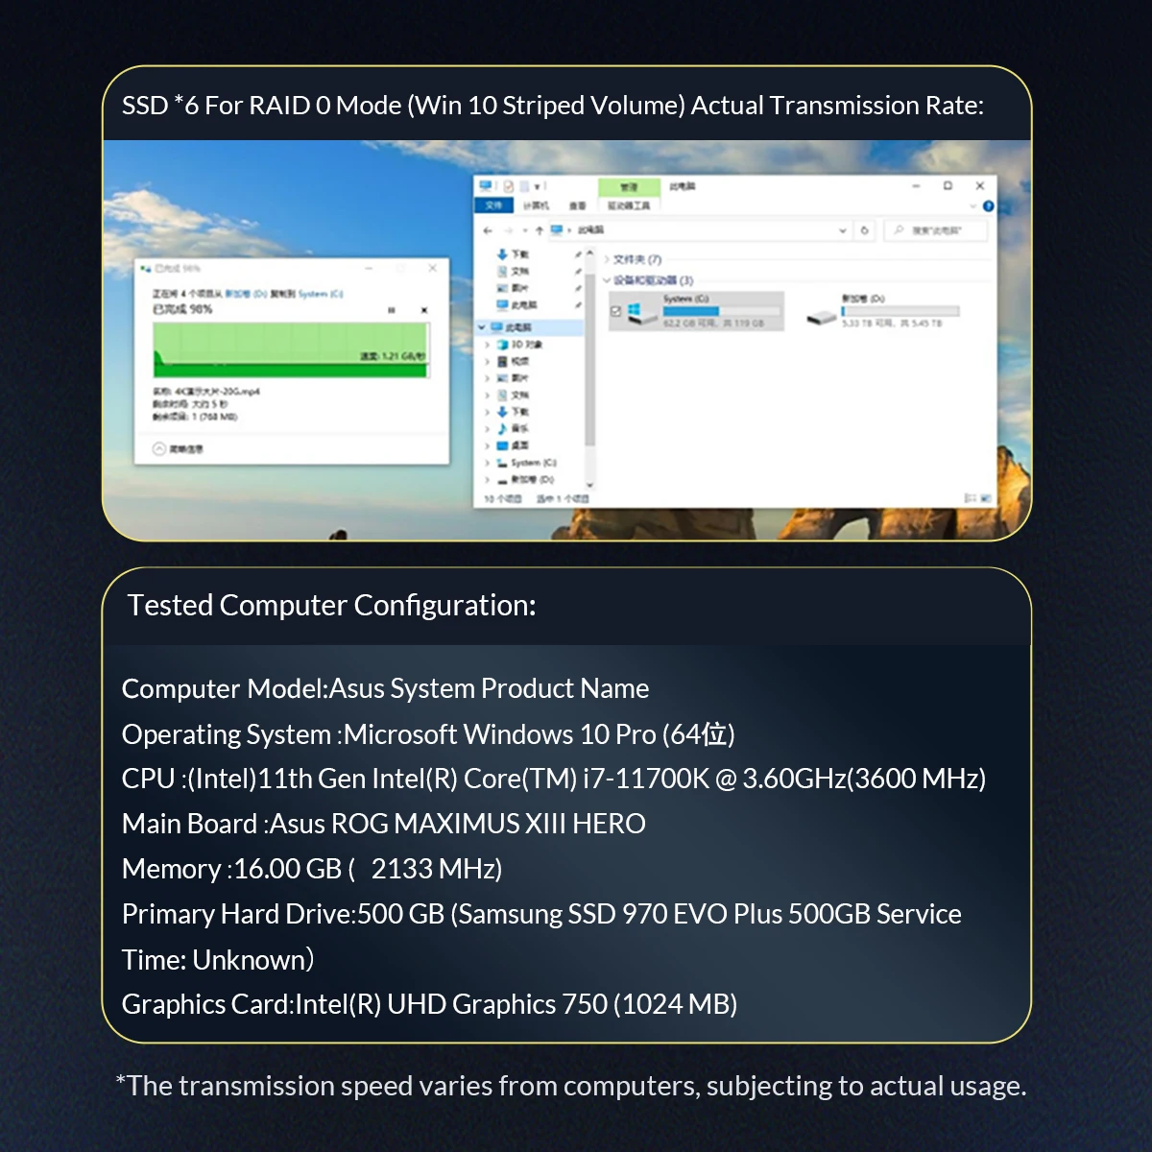Cancel the file copy in progress

coord(424,310)
